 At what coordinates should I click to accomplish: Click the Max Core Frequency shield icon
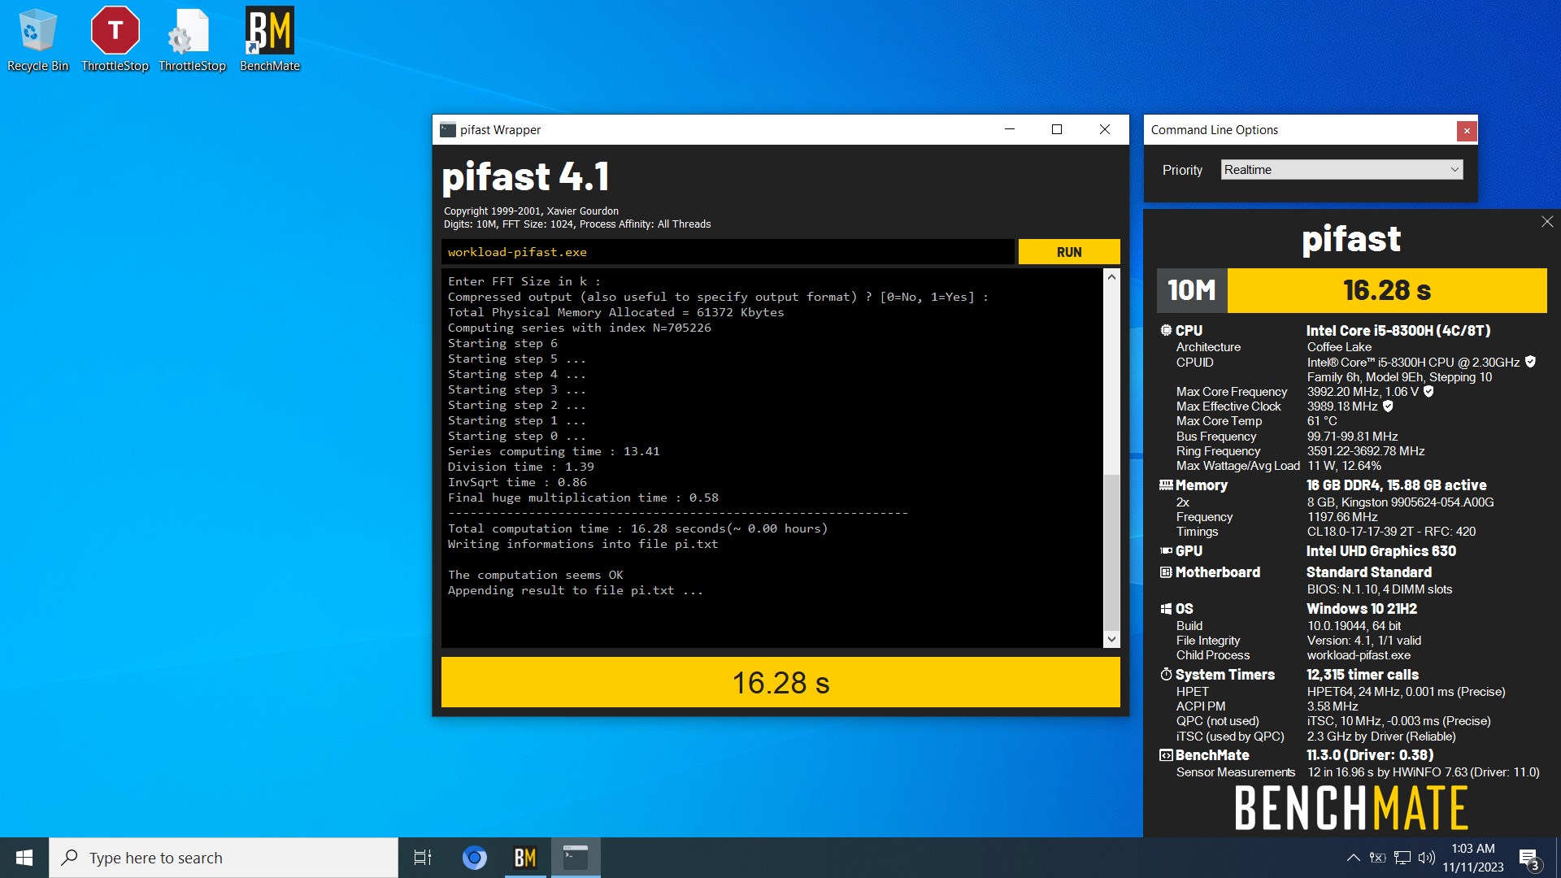(x=1428, y=392)
